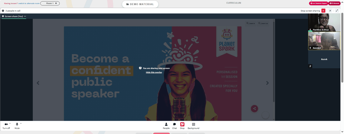Click the P button in the call header
This screenshot has width=344, height=134.
coord(330,11)
